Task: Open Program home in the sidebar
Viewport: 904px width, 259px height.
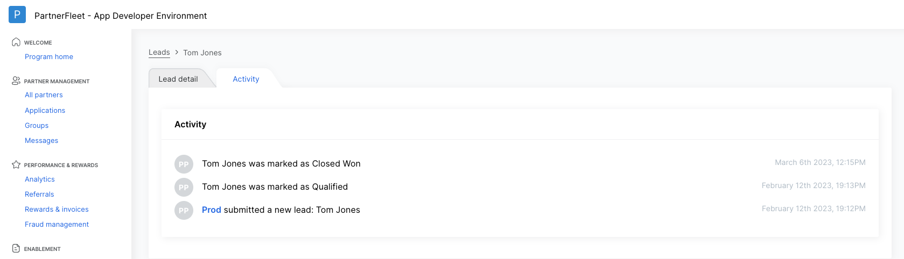Action: [49, 56]
